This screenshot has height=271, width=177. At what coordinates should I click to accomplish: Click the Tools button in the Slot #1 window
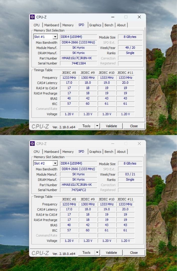point(86,126)
